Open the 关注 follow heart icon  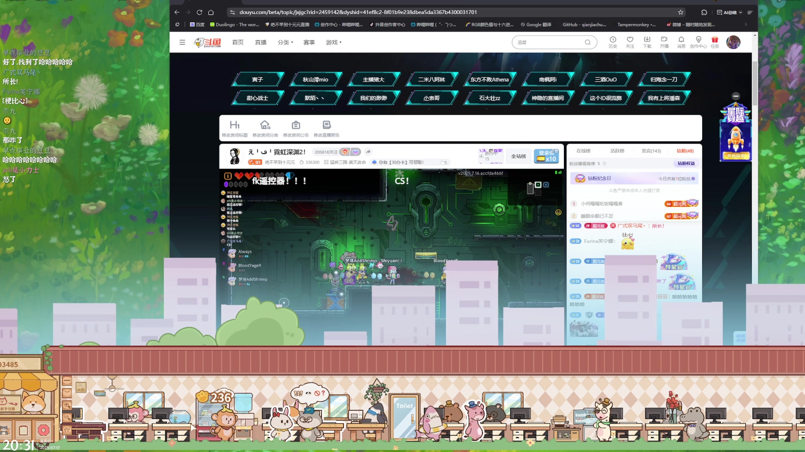tap(630, 42)
